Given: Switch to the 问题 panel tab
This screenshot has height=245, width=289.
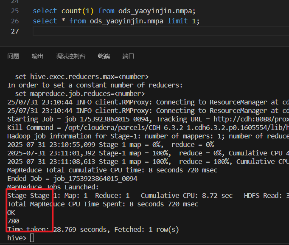Looking at the screenshot, I should tap(13, 56).
